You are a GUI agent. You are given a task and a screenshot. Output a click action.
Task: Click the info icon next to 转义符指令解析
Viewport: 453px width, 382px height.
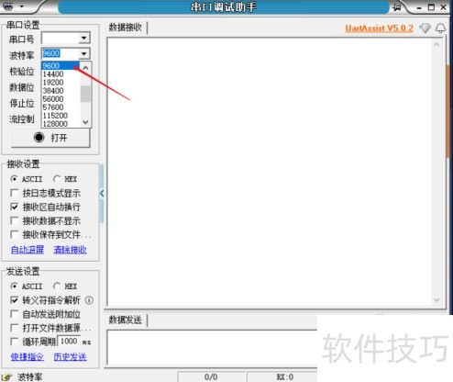click(x=89, y=300)
